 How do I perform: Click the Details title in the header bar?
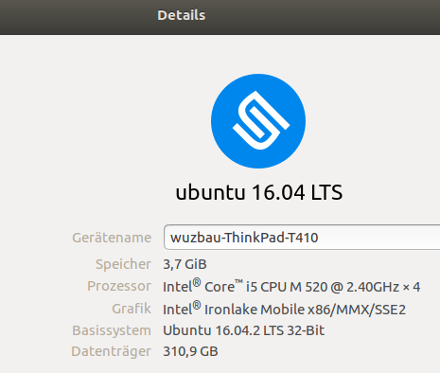[x=182, y=15]
